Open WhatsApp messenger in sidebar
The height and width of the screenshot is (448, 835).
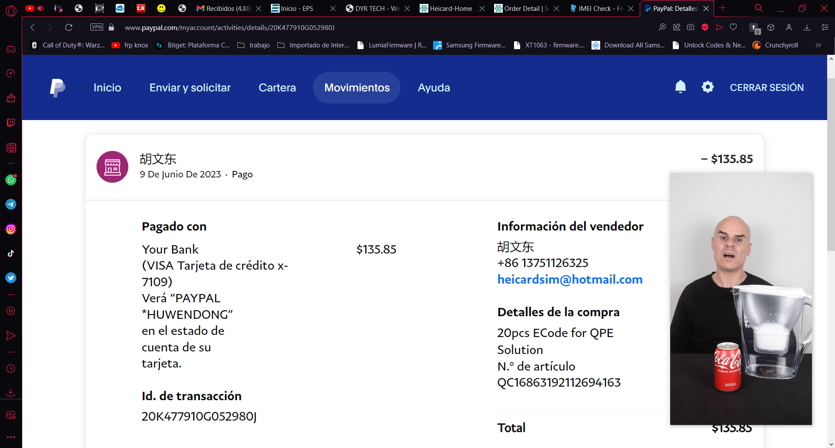pos(11,180)
